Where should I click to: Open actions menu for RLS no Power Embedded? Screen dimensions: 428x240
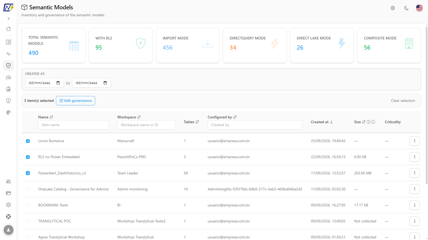415,157
